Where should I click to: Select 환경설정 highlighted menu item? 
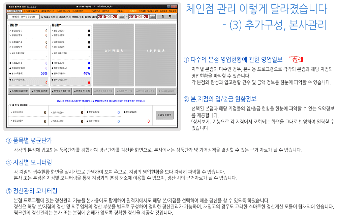(x=133, y=11)
